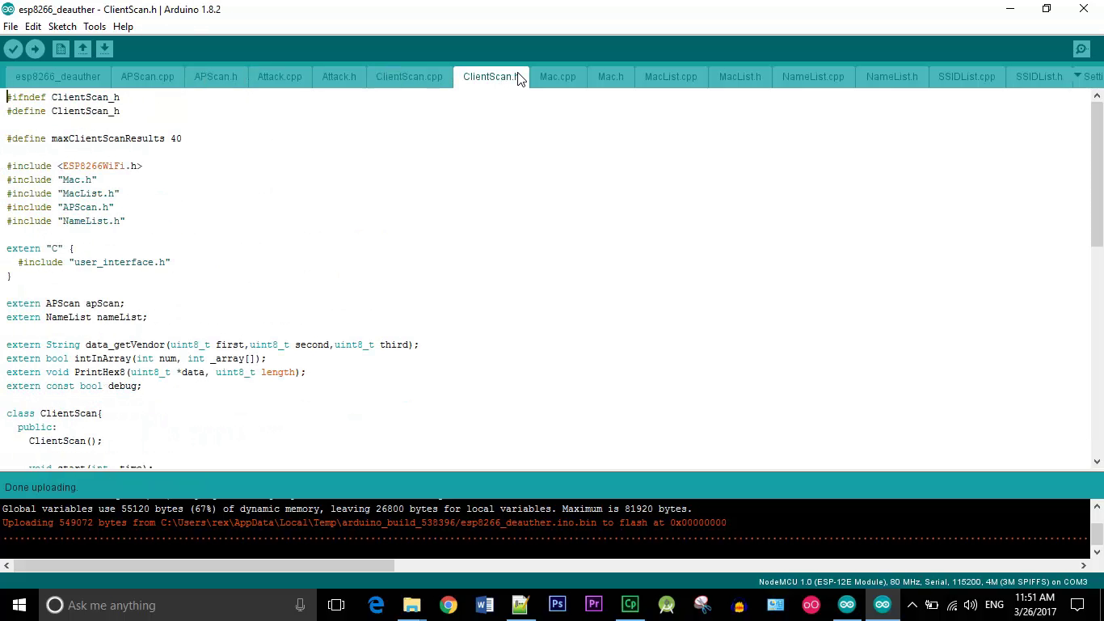The width and height of the screenshot is (1104, 621).
Task: Open the Wi-Fi network tray icon
Action: coord(951,605)
